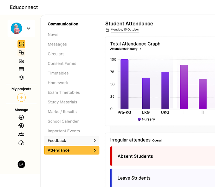Click the cloud key icon
Viewport: 215px width, 187px height.
[x=21, y=143]
